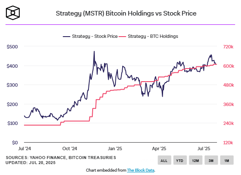
Task: Click the Apr '25 x-axis label
Action: tap(159, 148)
